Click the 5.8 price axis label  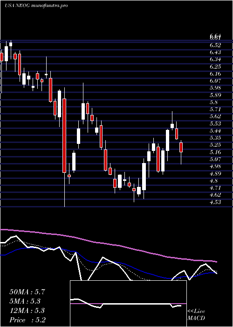point(213,102)
